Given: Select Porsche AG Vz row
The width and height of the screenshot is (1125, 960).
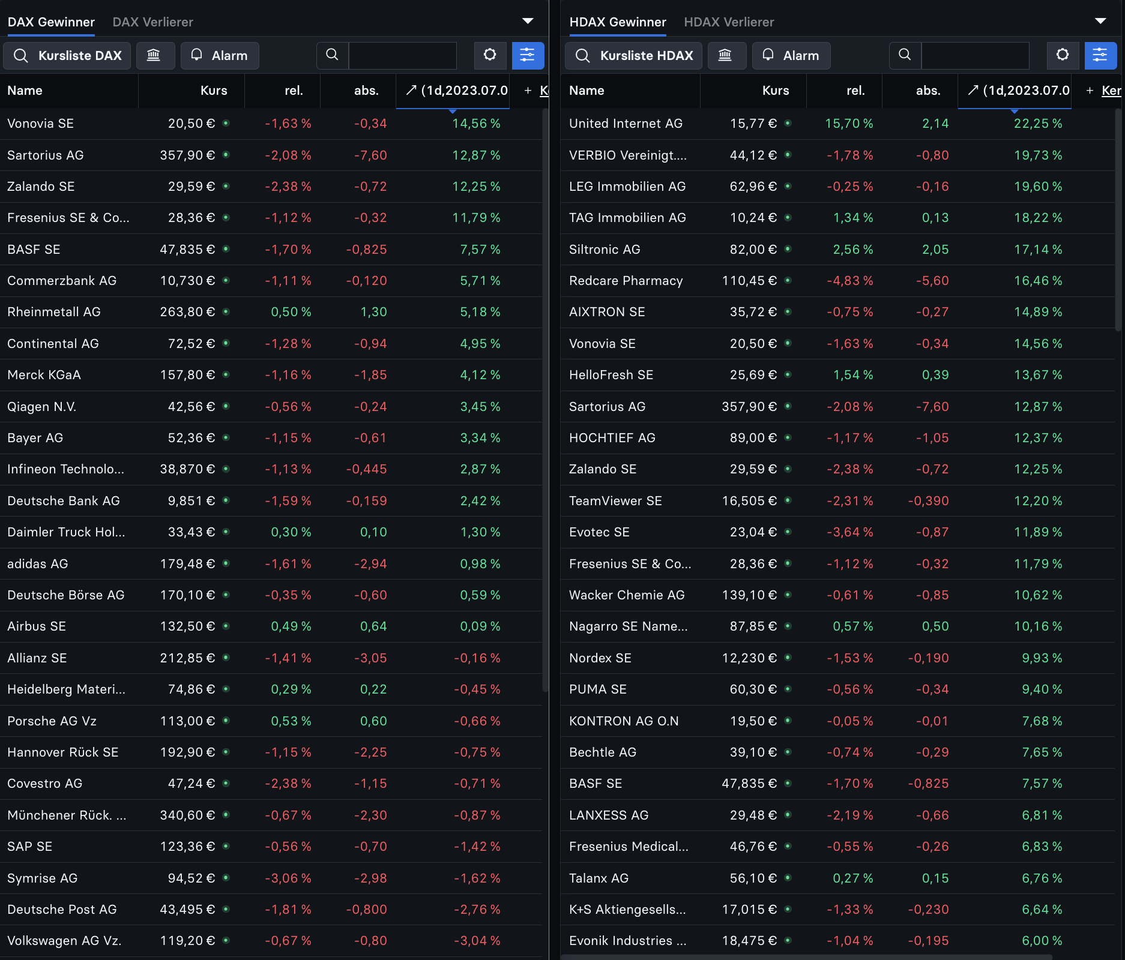Looking at the screenshot, I should 271,721.
